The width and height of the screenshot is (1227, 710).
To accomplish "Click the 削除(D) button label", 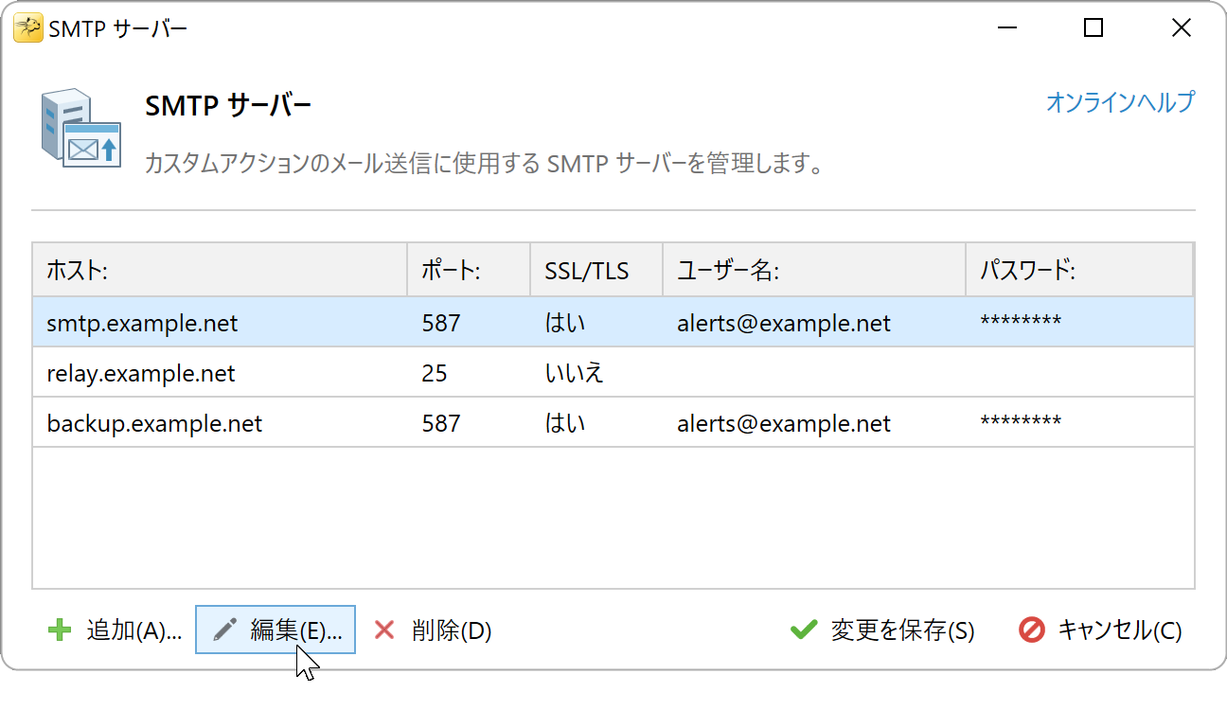I will point(452,630).
